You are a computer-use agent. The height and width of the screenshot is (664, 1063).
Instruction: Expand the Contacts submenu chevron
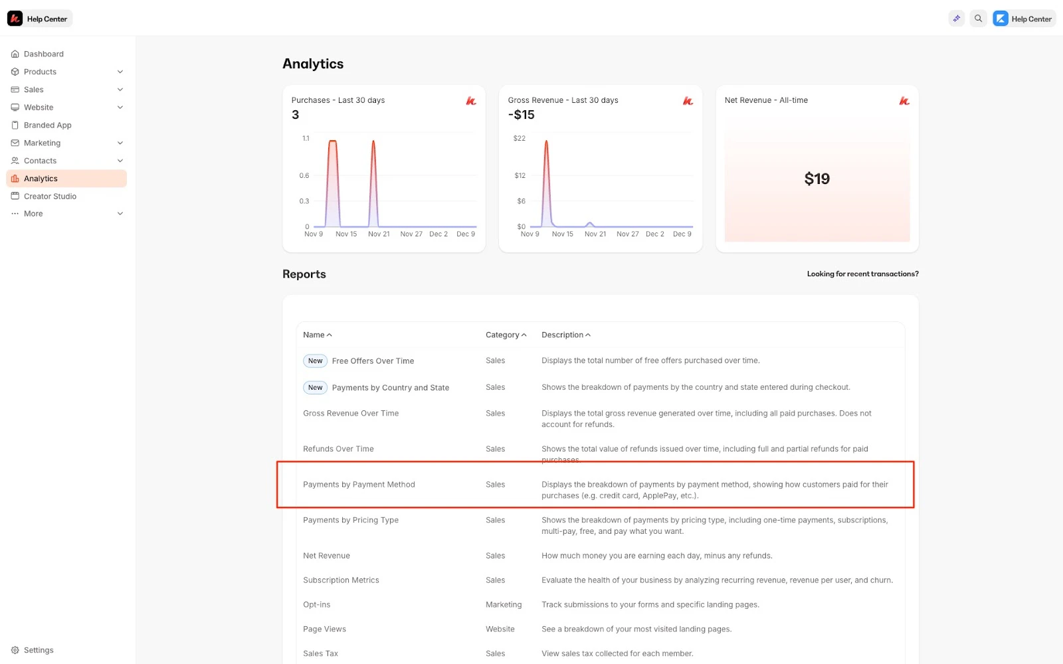click(x=120, y=161)
